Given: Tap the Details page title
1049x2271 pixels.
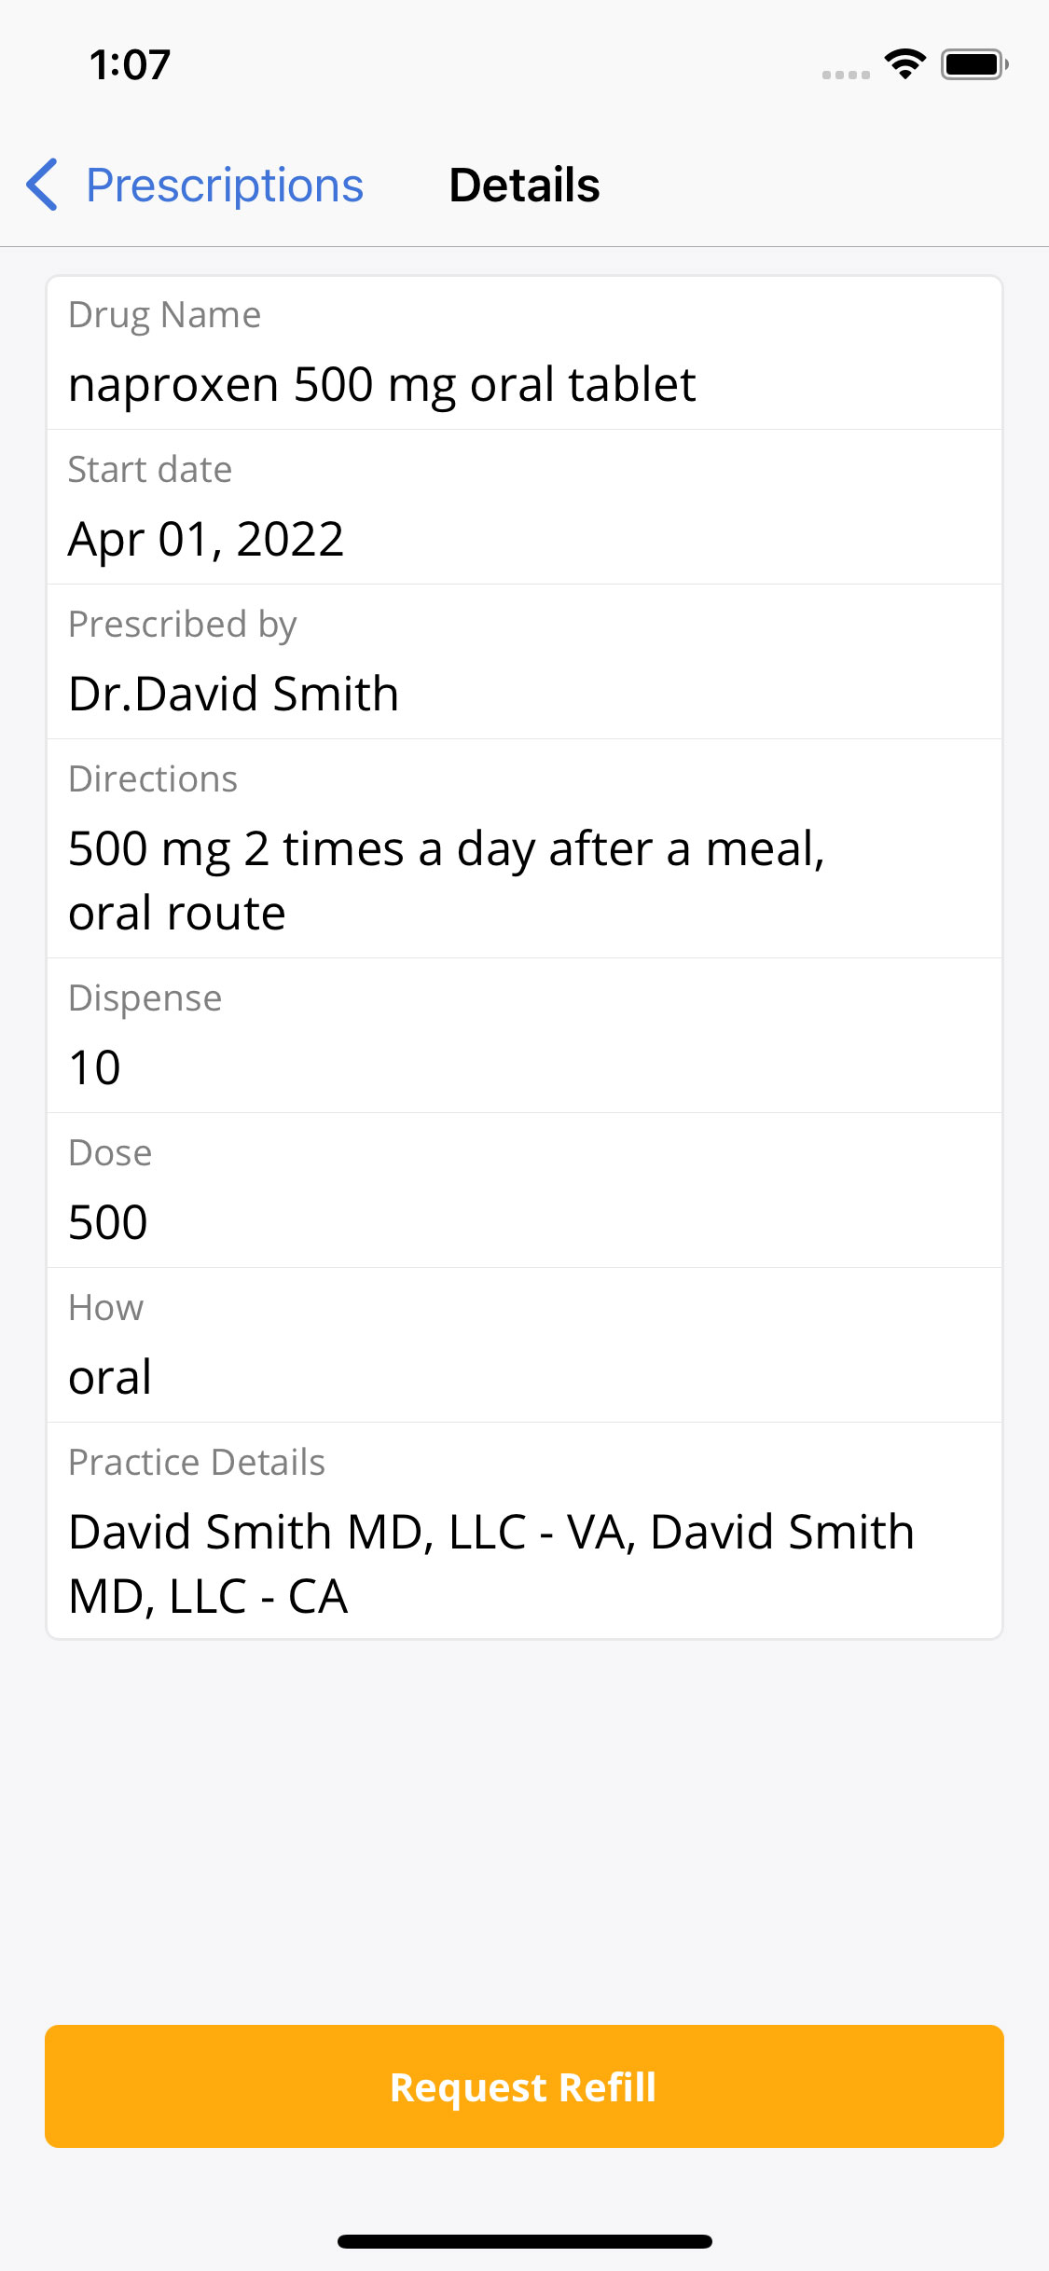Looking at the screenshot, I should coord(524,185).
